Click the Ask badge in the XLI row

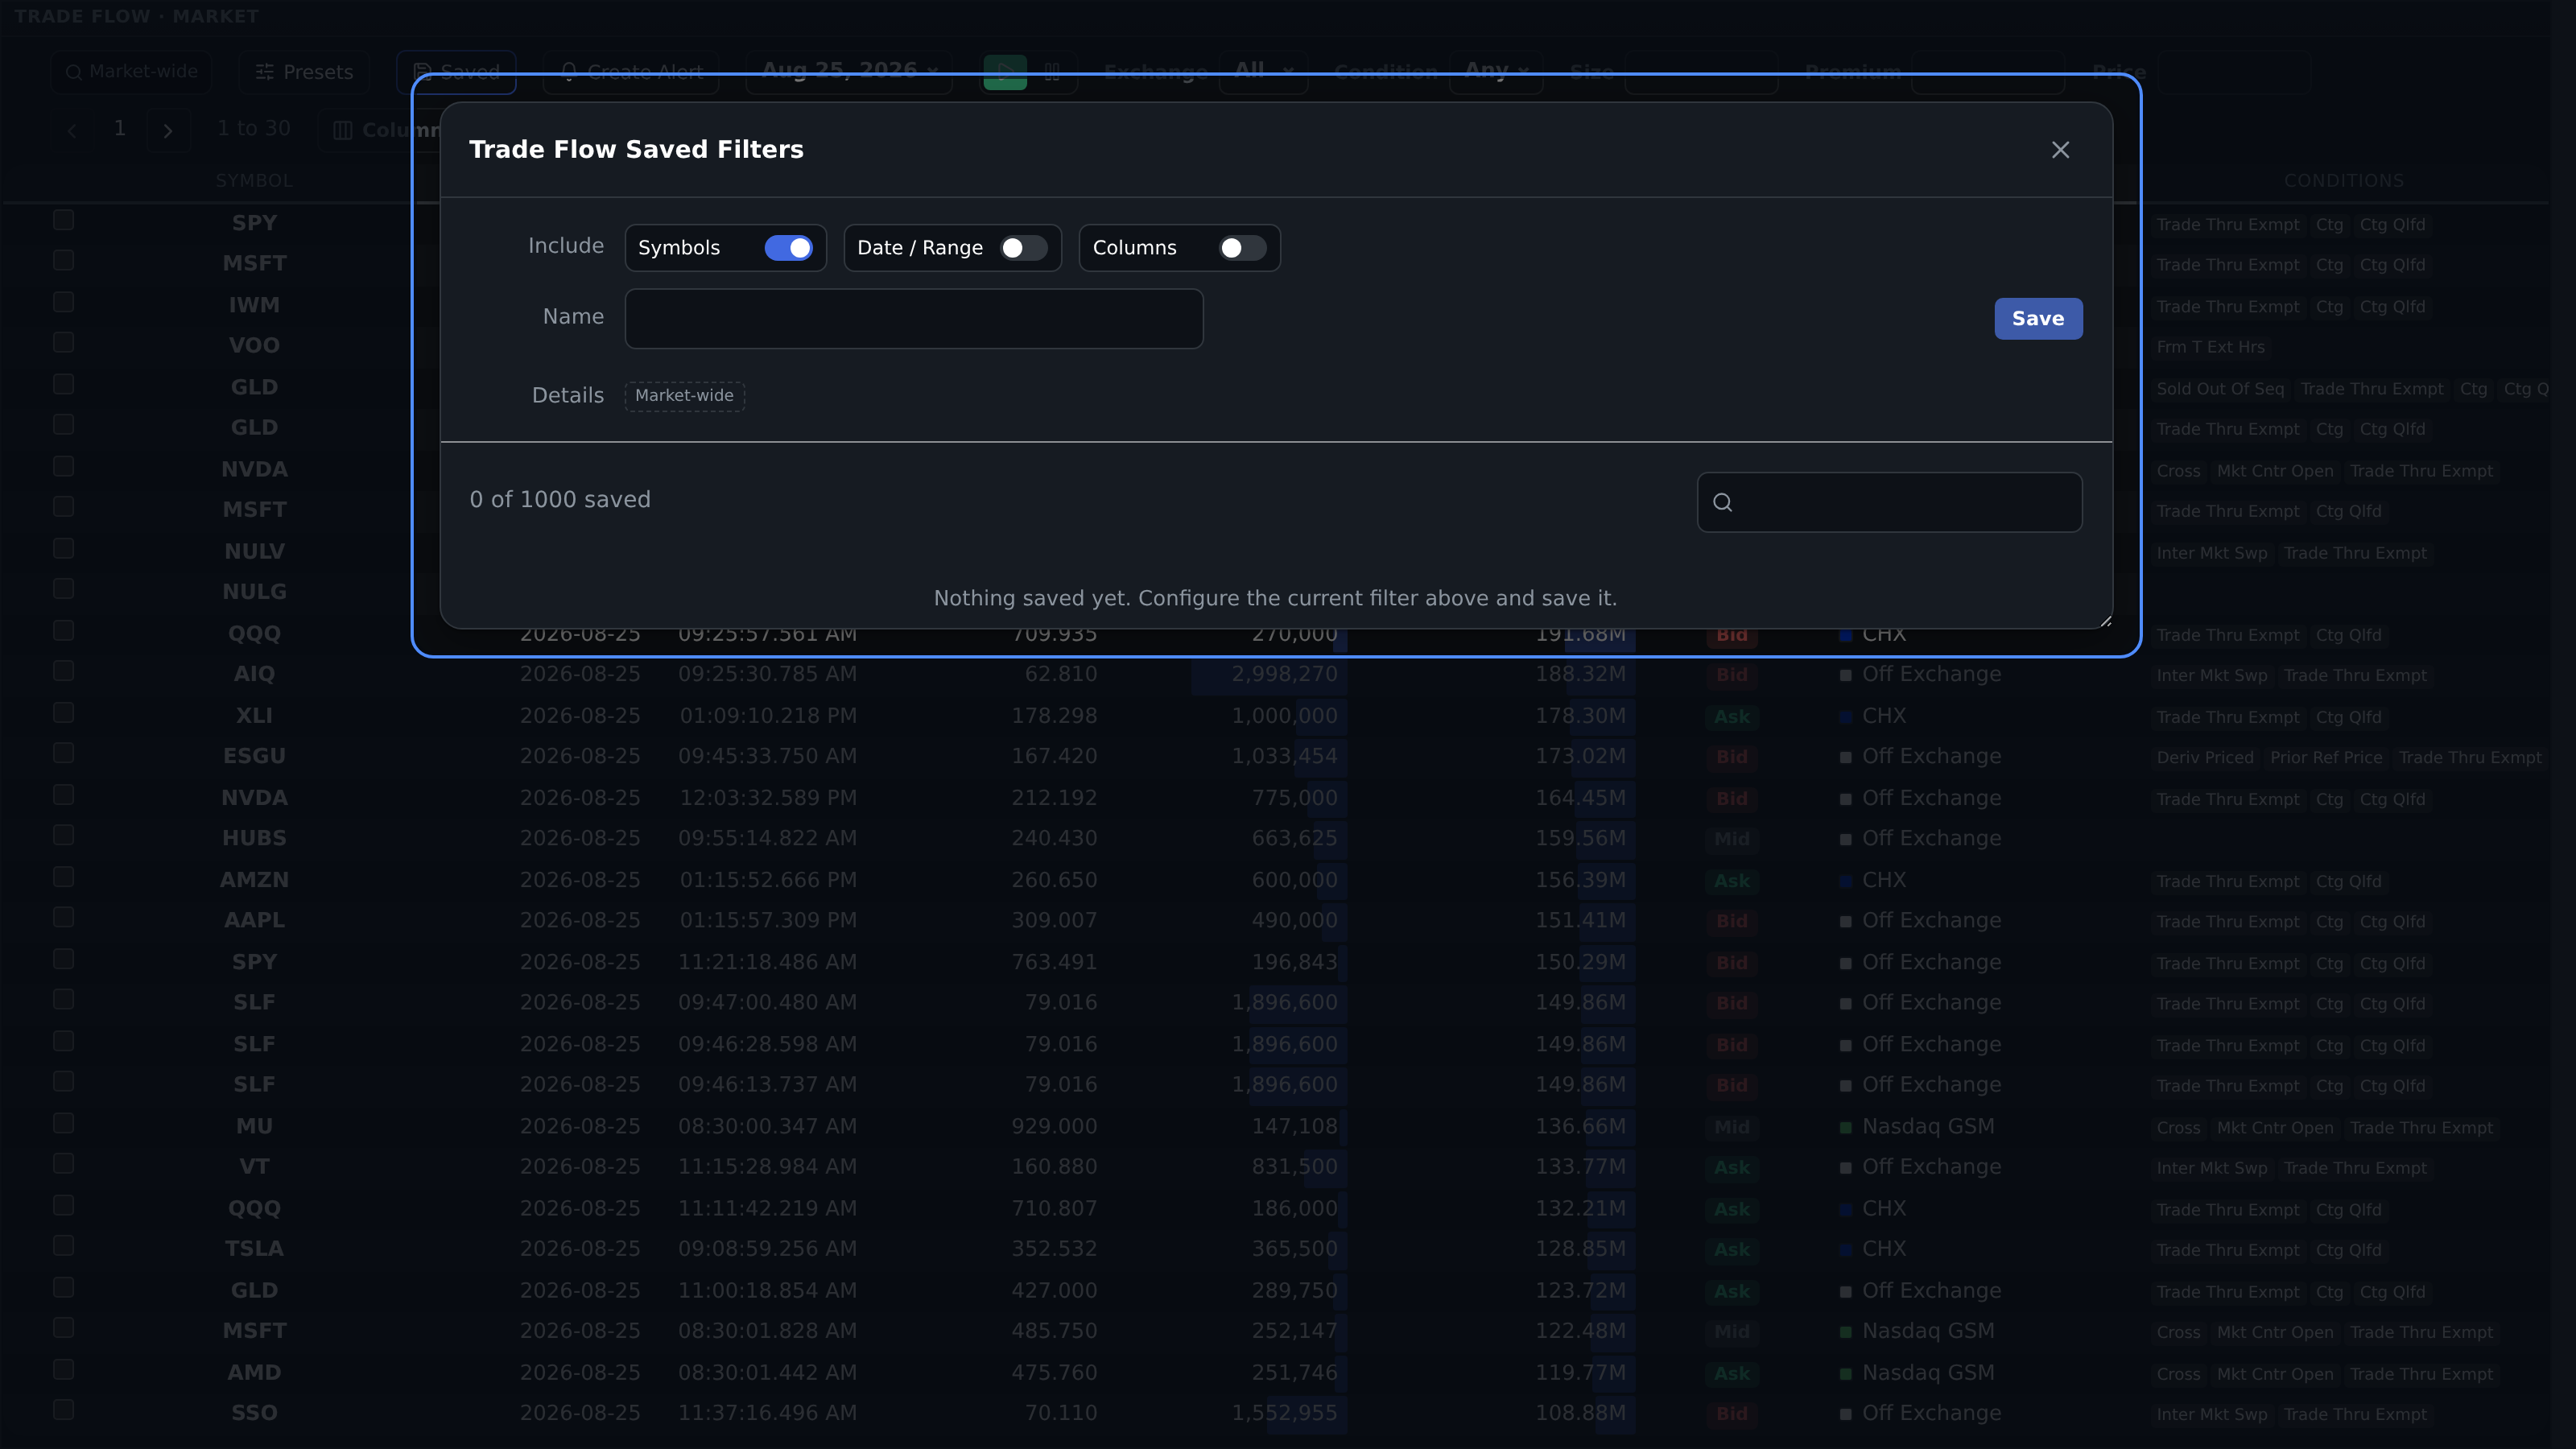point(1732,717)
